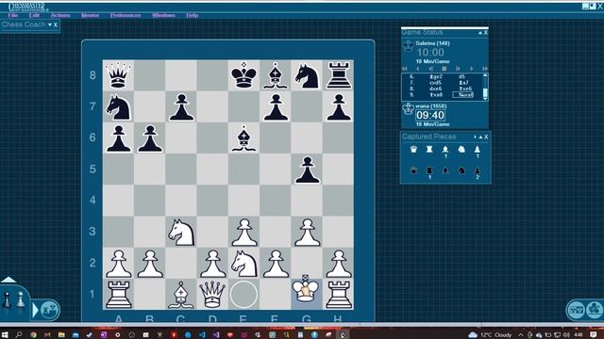Open the weather widget showing 12°C Cloudy
Viewport: 604px width, 339px height.
click(490, 335)
